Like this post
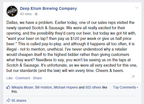144x104 pixels. coord(10,78)
